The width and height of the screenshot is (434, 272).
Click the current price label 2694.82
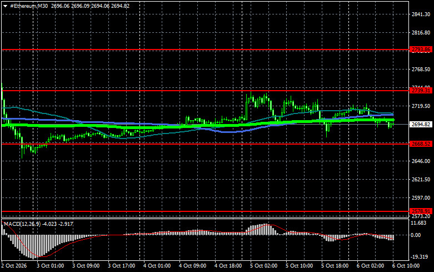click(421, 125)
